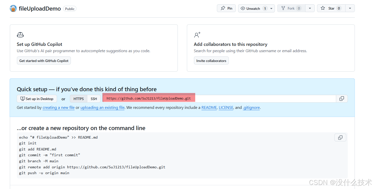Click the repository URL input field
373x189 pixels.
tap(219, 99)
